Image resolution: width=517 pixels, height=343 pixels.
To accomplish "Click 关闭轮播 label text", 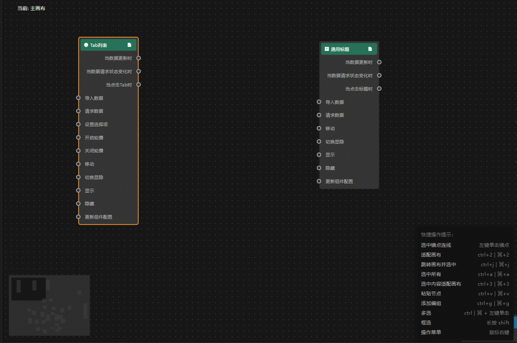I will tap(94, 151).
